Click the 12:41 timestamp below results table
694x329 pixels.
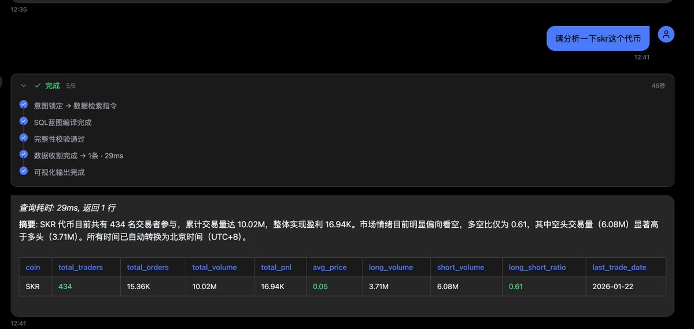click(19, 323)
